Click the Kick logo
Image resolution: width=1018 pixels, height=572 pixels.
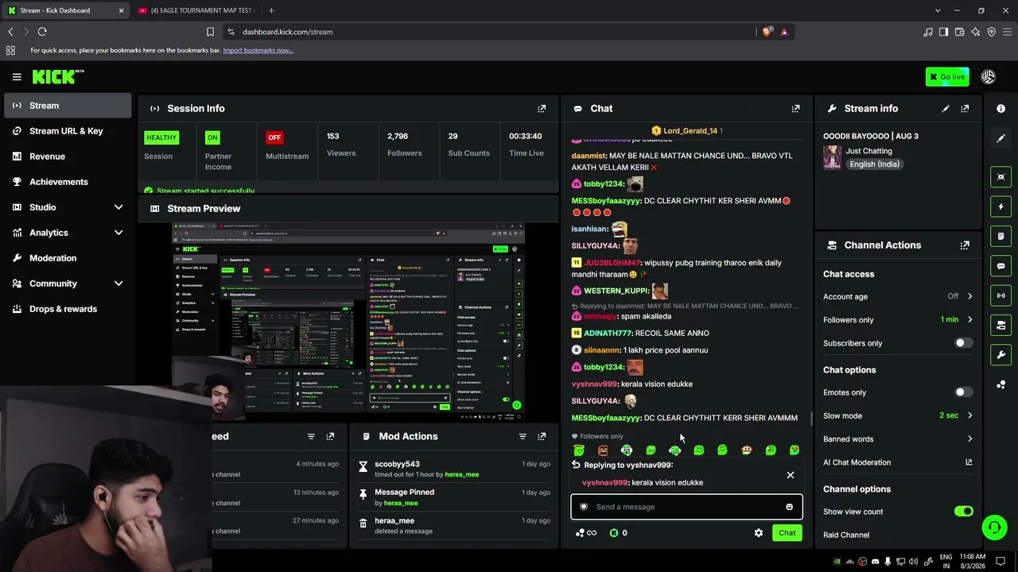coord(57,77)
